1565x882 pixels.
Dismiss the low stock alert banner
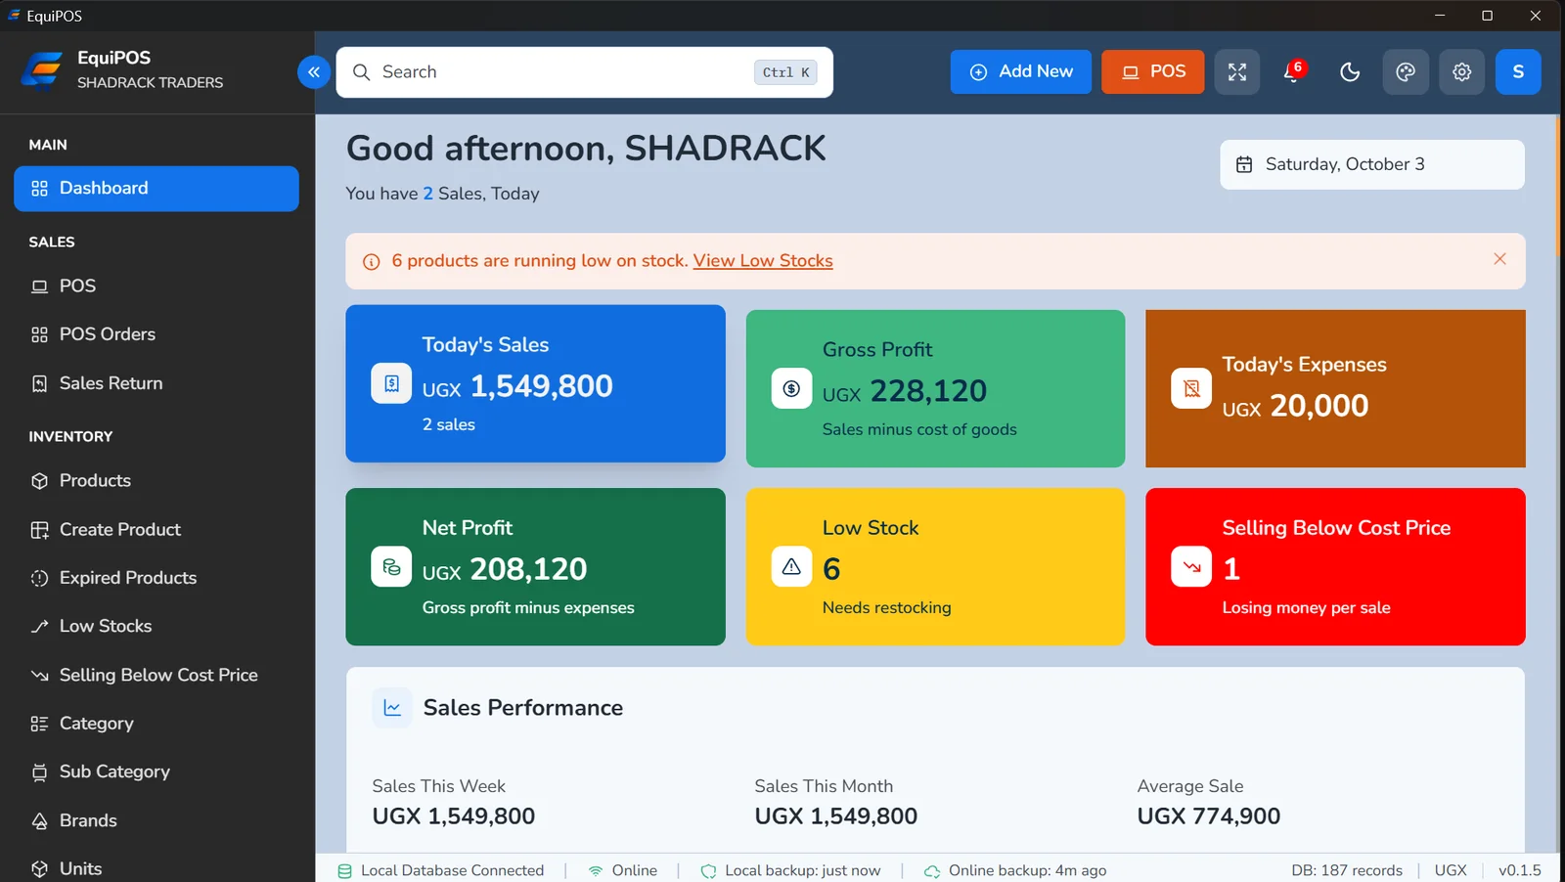[x=1499, y=259]
